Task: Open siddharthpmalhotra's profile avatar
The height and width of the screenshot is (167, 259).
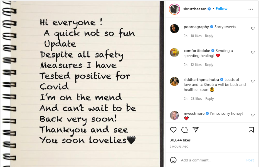Action: [175, 81]
